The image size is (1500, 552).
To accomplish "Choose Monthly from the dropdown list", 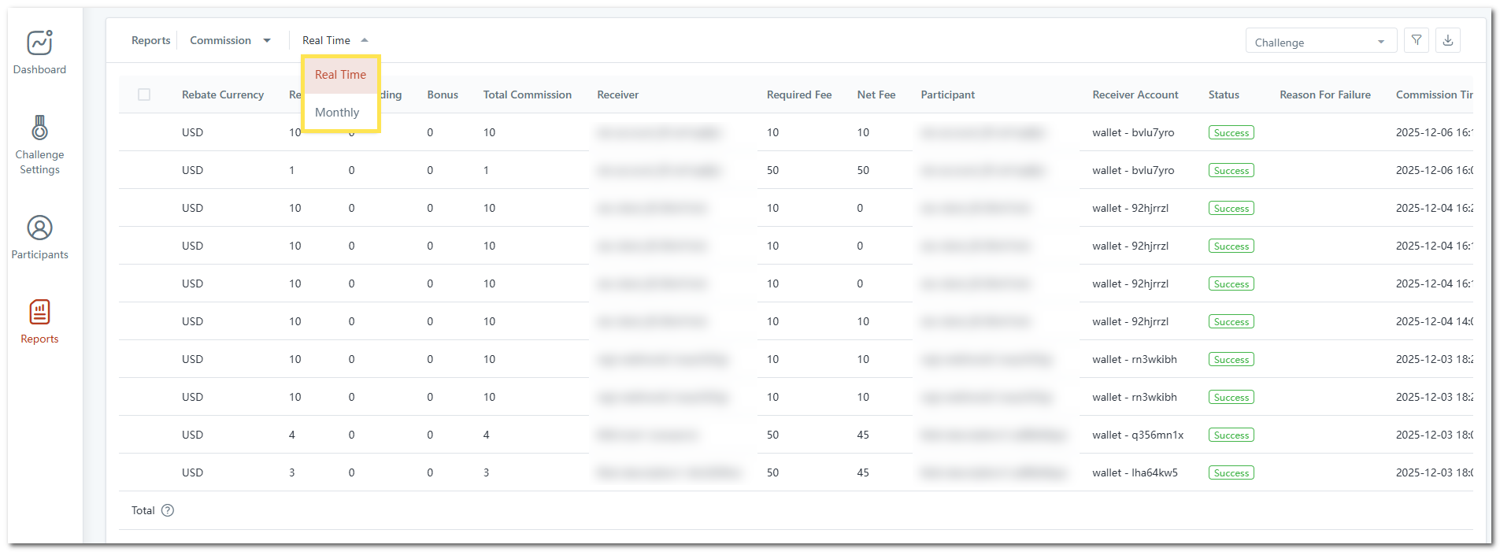I will coord(337,113).
